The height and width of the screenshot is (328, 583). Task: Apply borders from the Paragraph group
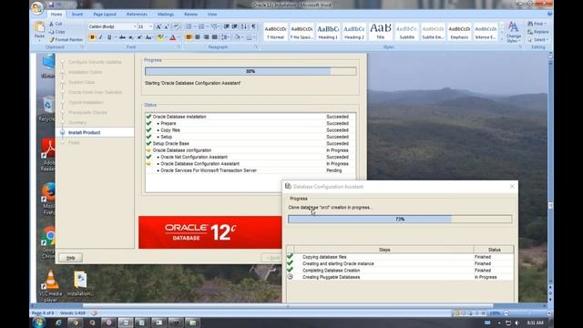click(249, 37)
